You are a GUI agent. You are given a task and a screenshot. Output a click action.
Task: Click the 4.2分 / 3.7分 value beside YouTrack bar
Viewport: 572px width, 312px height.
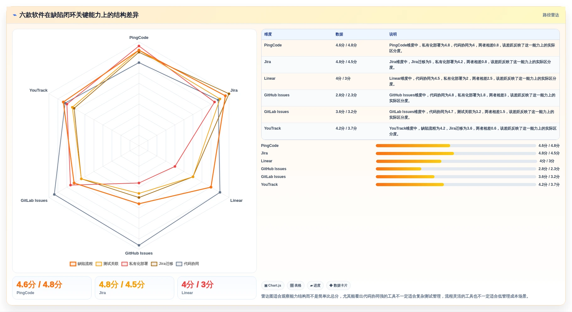coord(549,185)
